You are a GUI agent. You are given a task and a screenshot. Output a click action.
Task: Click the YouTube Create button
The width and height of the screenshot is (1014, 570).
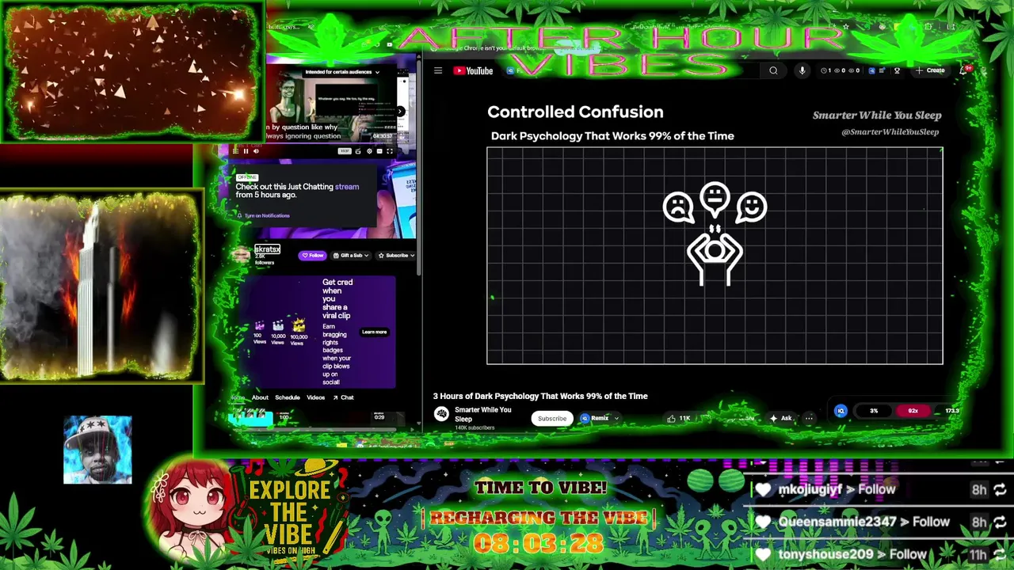tap(930, 70)
